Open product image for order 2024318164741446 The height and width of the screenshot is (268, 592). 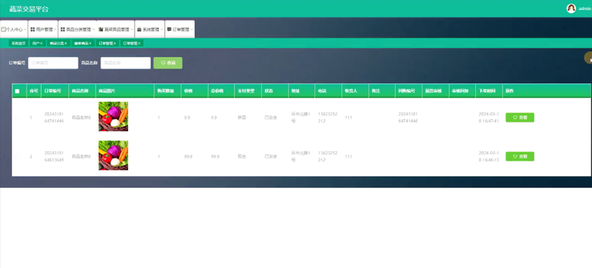coord(113,117)
